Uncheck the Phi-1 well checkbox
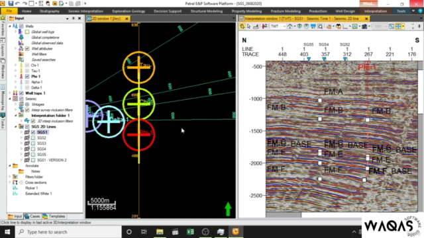Viewport: 424px width, 238px height. click(x=27, y=77)
